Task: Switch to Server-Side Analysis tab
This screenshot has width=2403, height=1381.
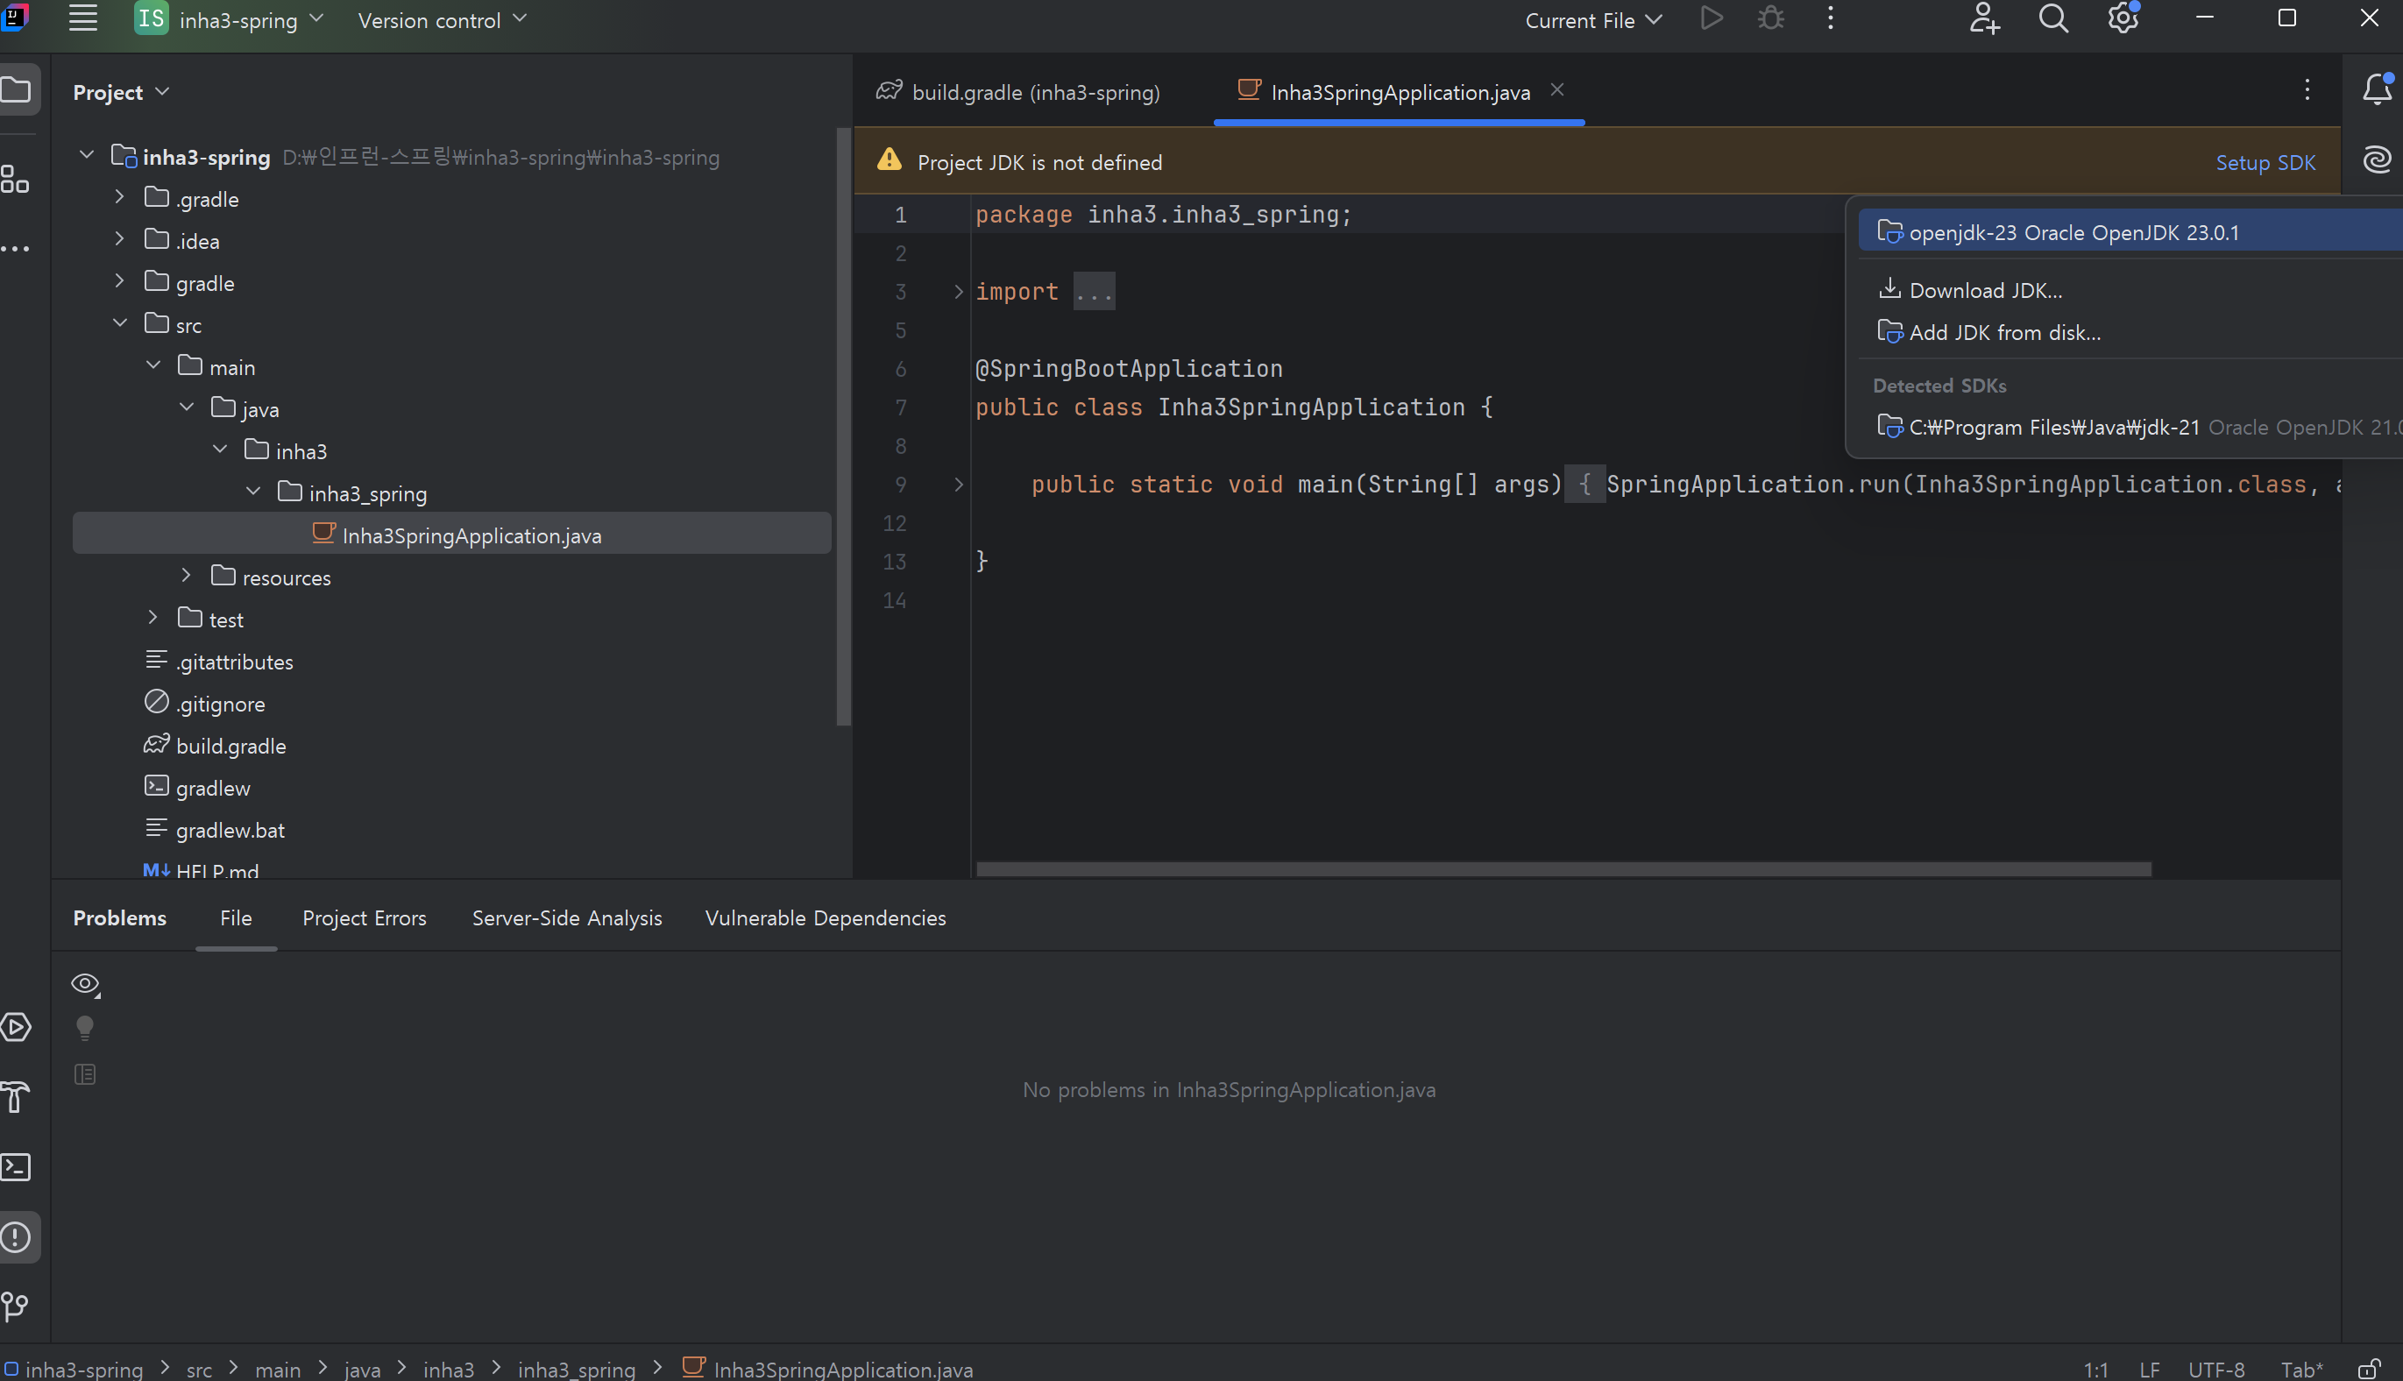Action: (x=567, y=917)
